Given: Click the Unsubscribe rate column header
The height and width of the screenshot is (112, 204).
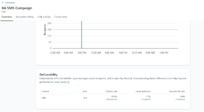Looking at the screenshot, I should (177, 91).
